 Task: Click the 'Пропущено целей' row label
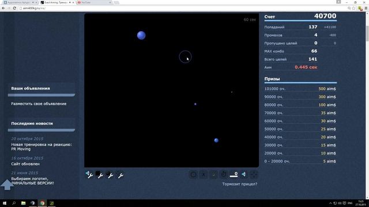pyautogui.click(x=281, y=43)
